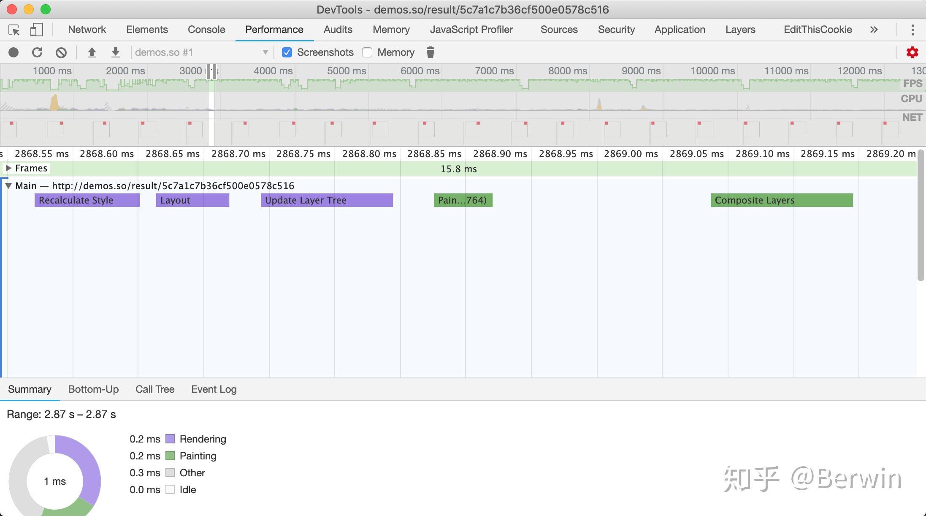926x516 pixels.
Task: Collapse the Main thread track
Action: tap(8, 186)
